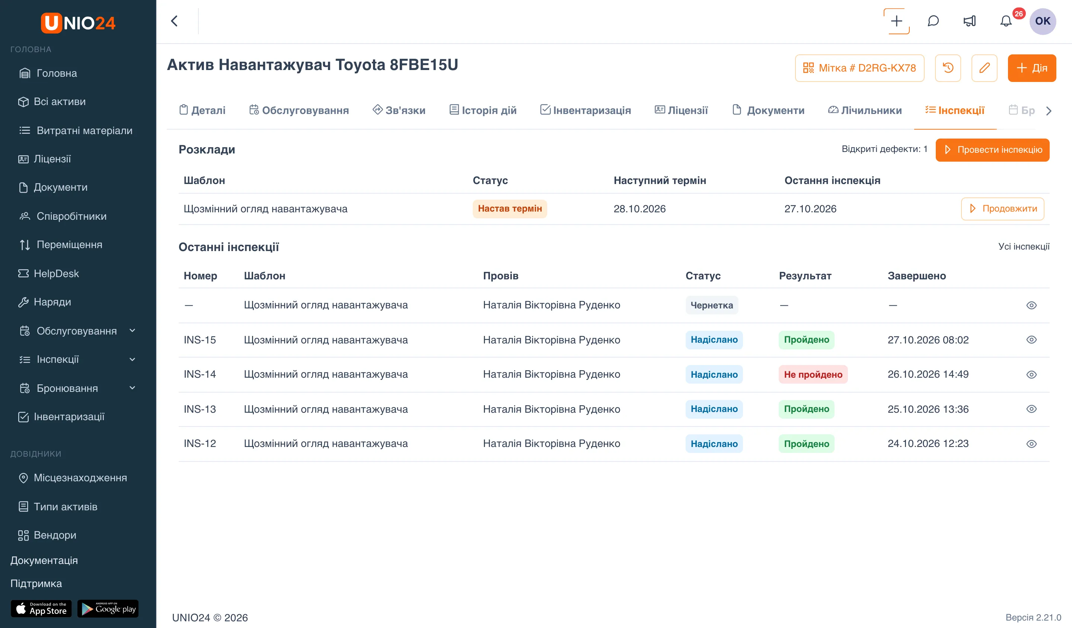Click the UNIO24 logo
Image resolution: width=1072 pixels, height=628 pixels.
pos(78,23)
